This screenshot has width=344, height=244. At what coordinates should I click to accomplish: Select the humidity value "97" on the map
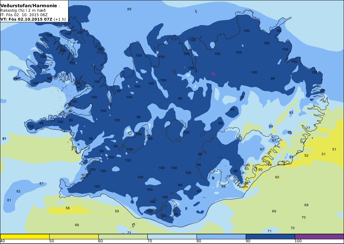(x=322, y=91)
